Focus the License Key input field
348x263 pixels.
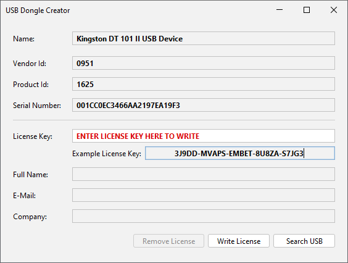pyautogui.click(x=204, y=136)
